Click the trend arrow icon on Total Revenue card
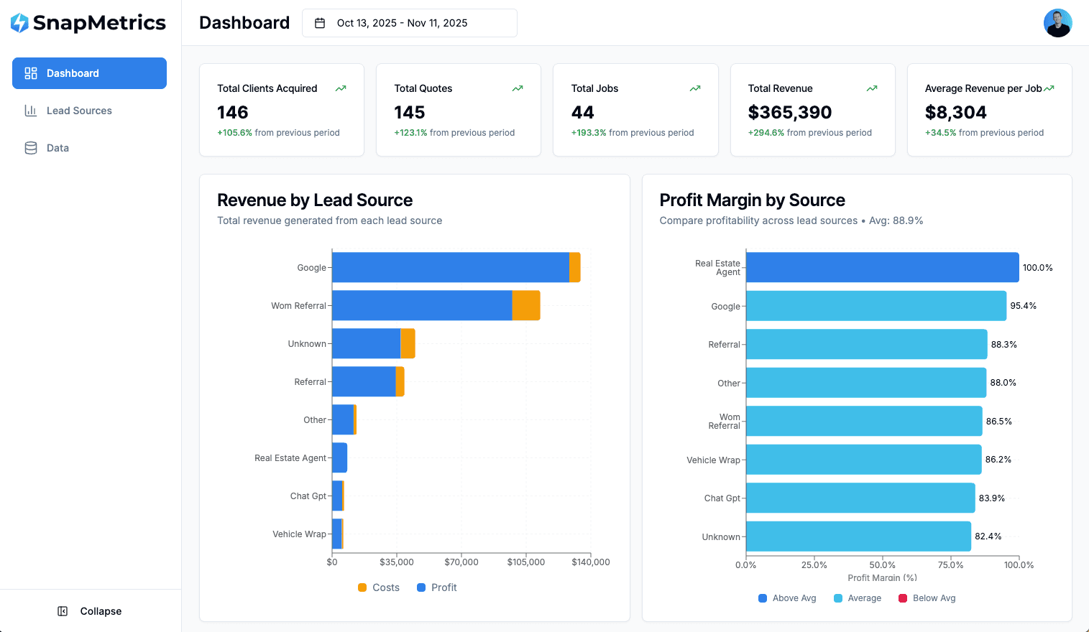This screenshot has width=1089, height=632. point(871,88)
